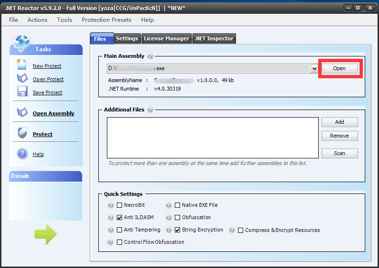
Task: Click the Open Assembly link
Action: 53,113
